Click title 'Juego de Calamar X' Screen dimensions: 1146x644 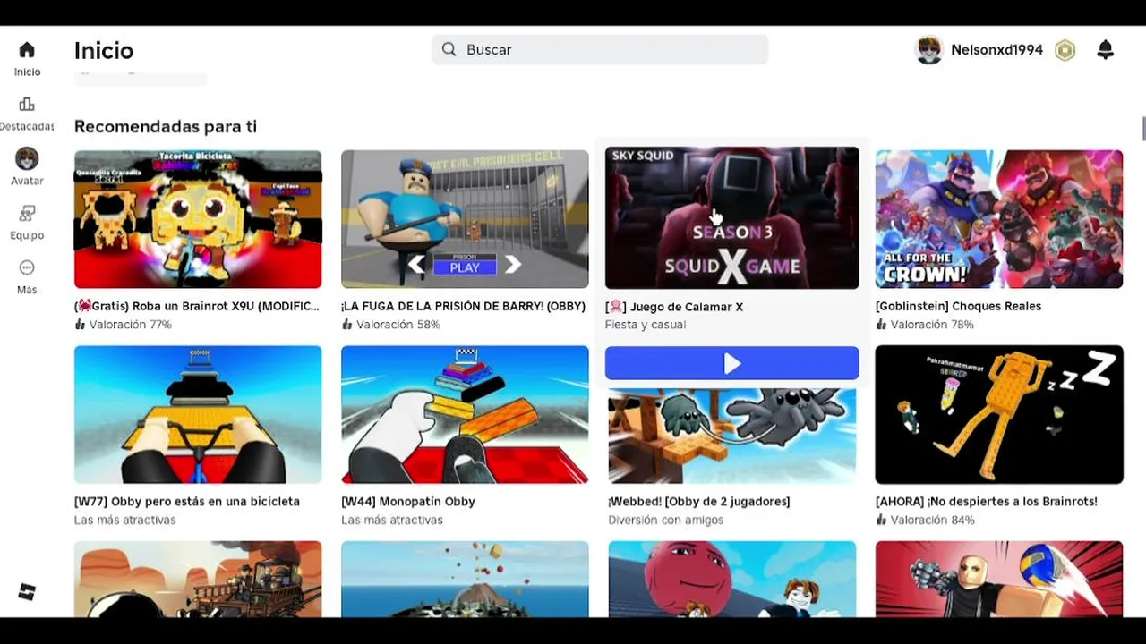click(x=674, y=307)
